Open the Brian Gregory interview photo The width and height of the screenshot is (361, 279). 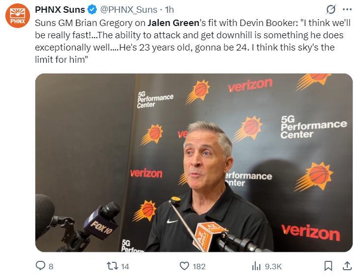point(194,163)
